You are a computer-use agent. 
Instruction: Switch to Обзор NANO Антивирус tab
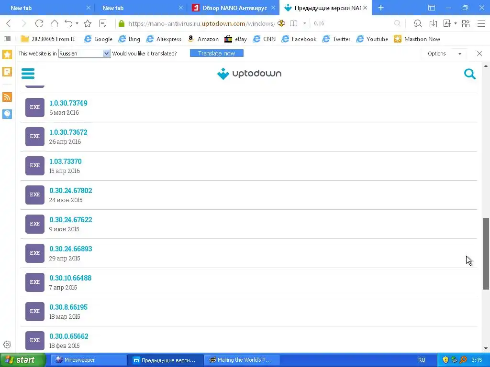click(231, 8)
